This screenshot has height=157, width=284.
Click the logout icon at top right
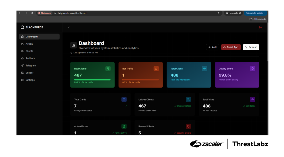click(x=260, y=27)
